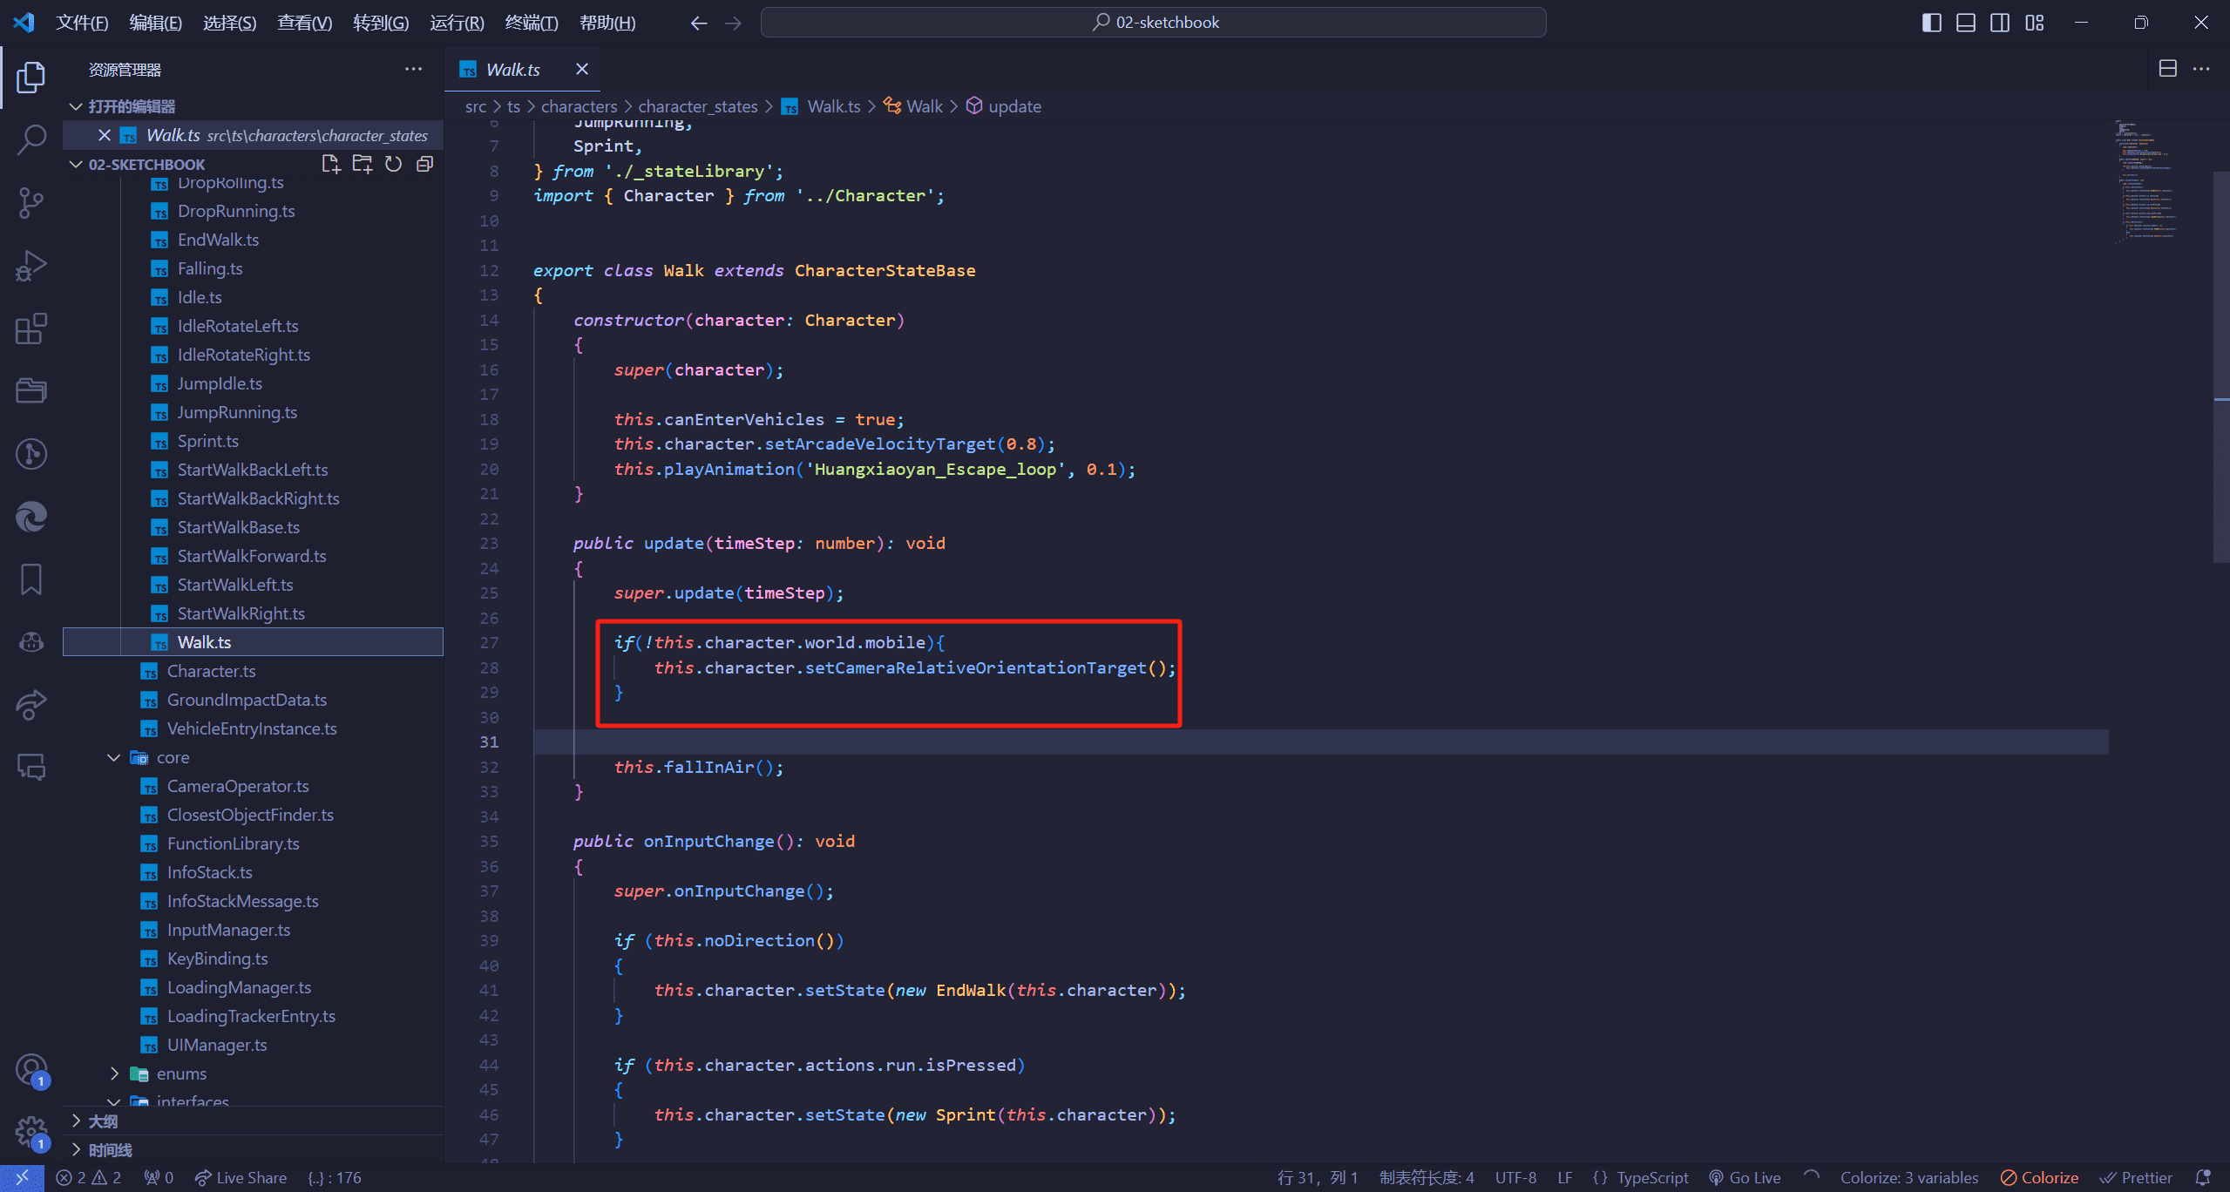
Task: Toggle primary side bar visibility
Action: (1931, 23)
